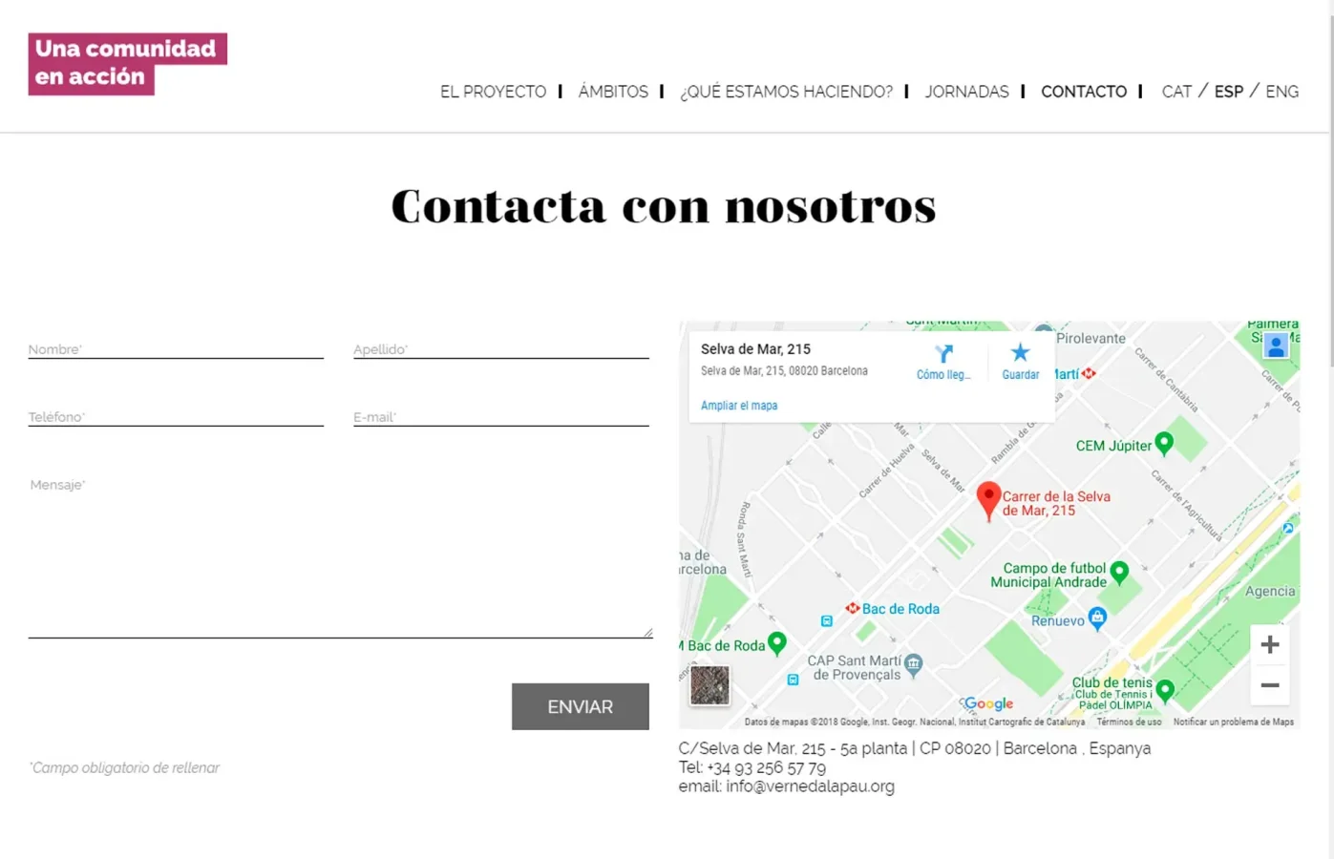
Task: Focus the Nombre input field
Action: (176, 349)
